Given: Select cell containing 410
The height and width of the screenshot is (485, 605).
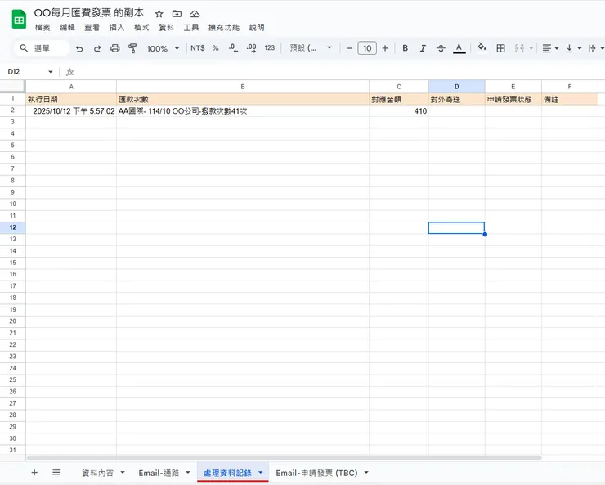Looking at the screenshot, I should (x=399, y=110).
